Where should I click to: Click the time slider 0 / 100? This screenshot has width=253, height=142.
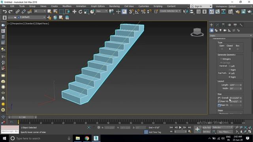click(22, 117)
